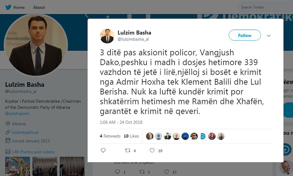Click the photos icon beside 148 Photos and videos
The height and width of the screenshot is (176, 293).
[8, 152]
